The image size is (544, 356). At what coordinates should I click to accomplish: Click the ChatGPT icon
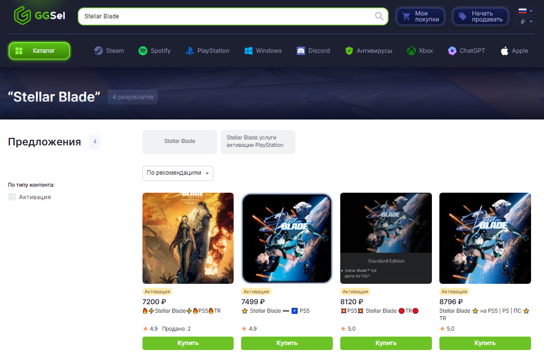click(x=452, y=51)
